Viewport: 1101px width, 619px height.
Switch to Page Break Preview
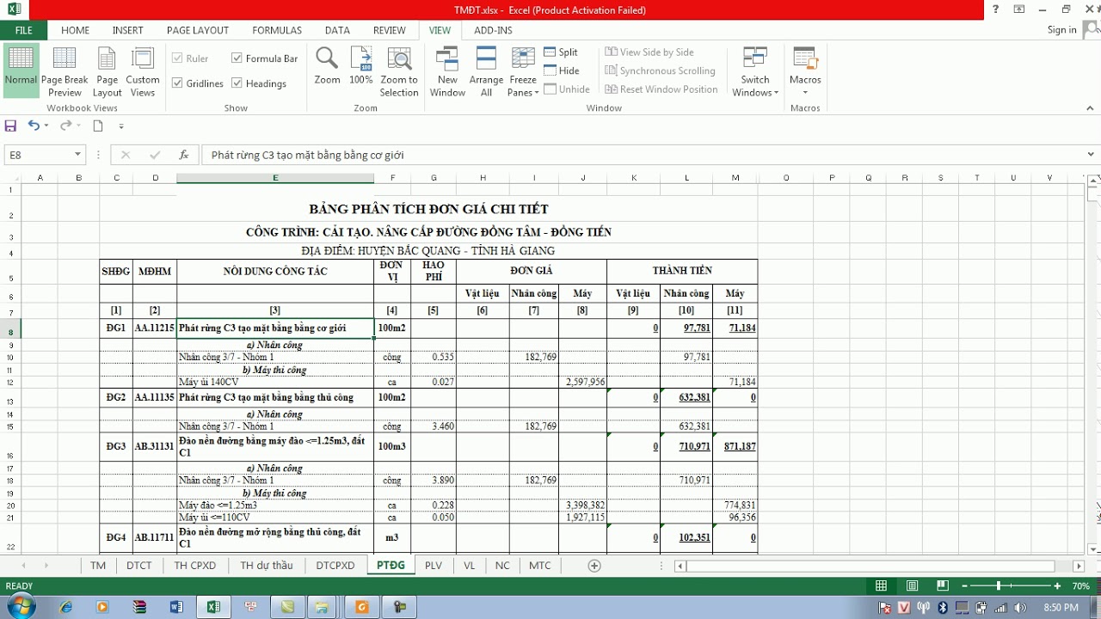coord(65,72)
